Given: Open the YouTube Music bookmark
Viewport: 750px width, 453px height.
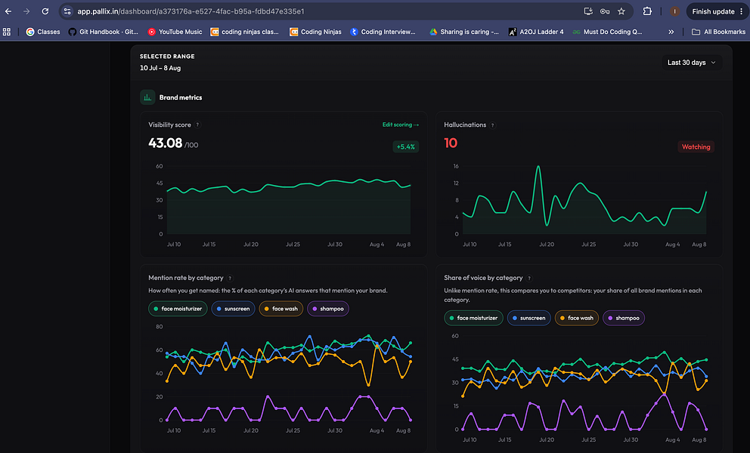Looking at the screenshot, I should click(x=175, y=32).
